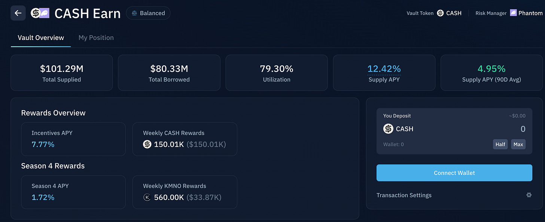Click the 150.01K weekly CASH amount
545x222 pixels.
169,144
